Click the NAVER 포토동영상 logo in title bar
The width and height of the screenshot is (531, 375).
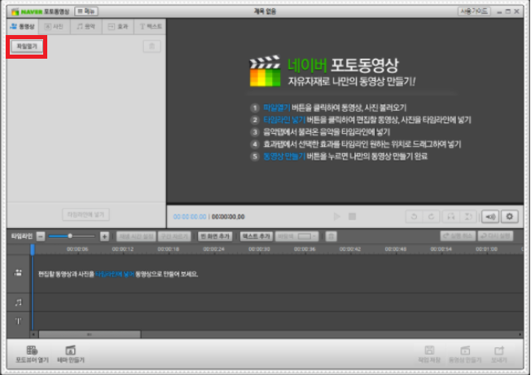[x=40, y=11]
